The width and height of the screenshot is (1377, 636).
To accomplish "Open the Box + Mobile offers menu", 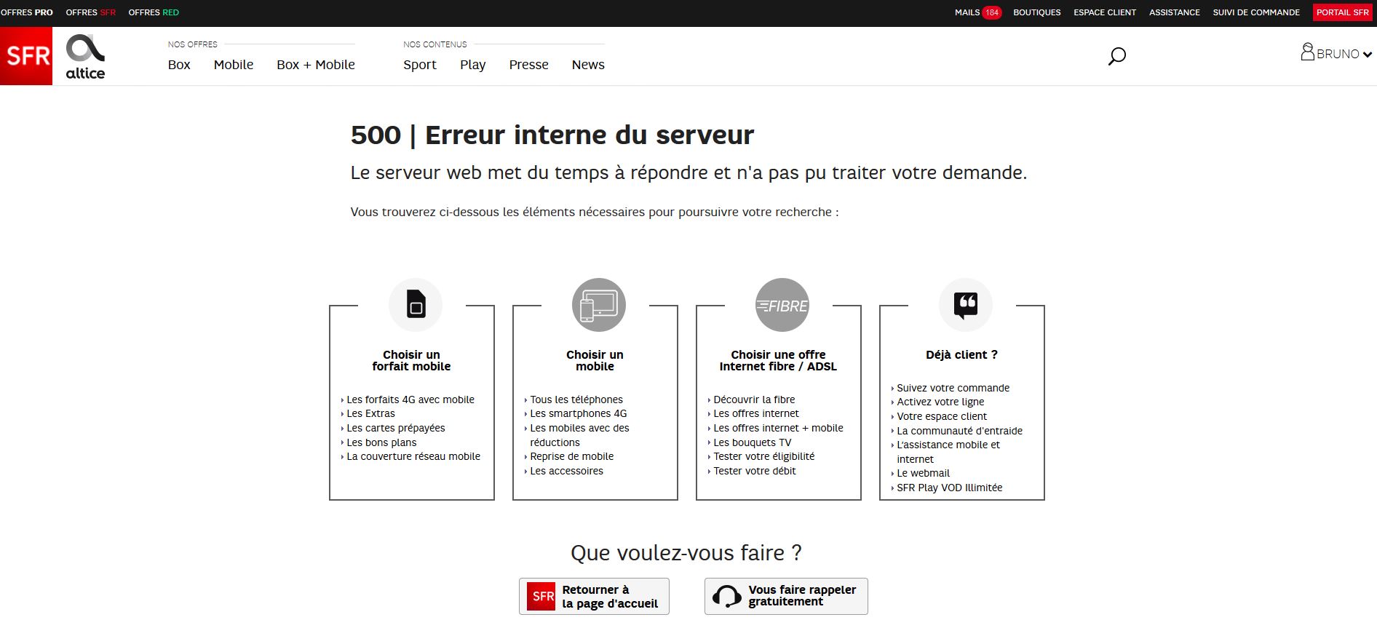I will (315, 65).
